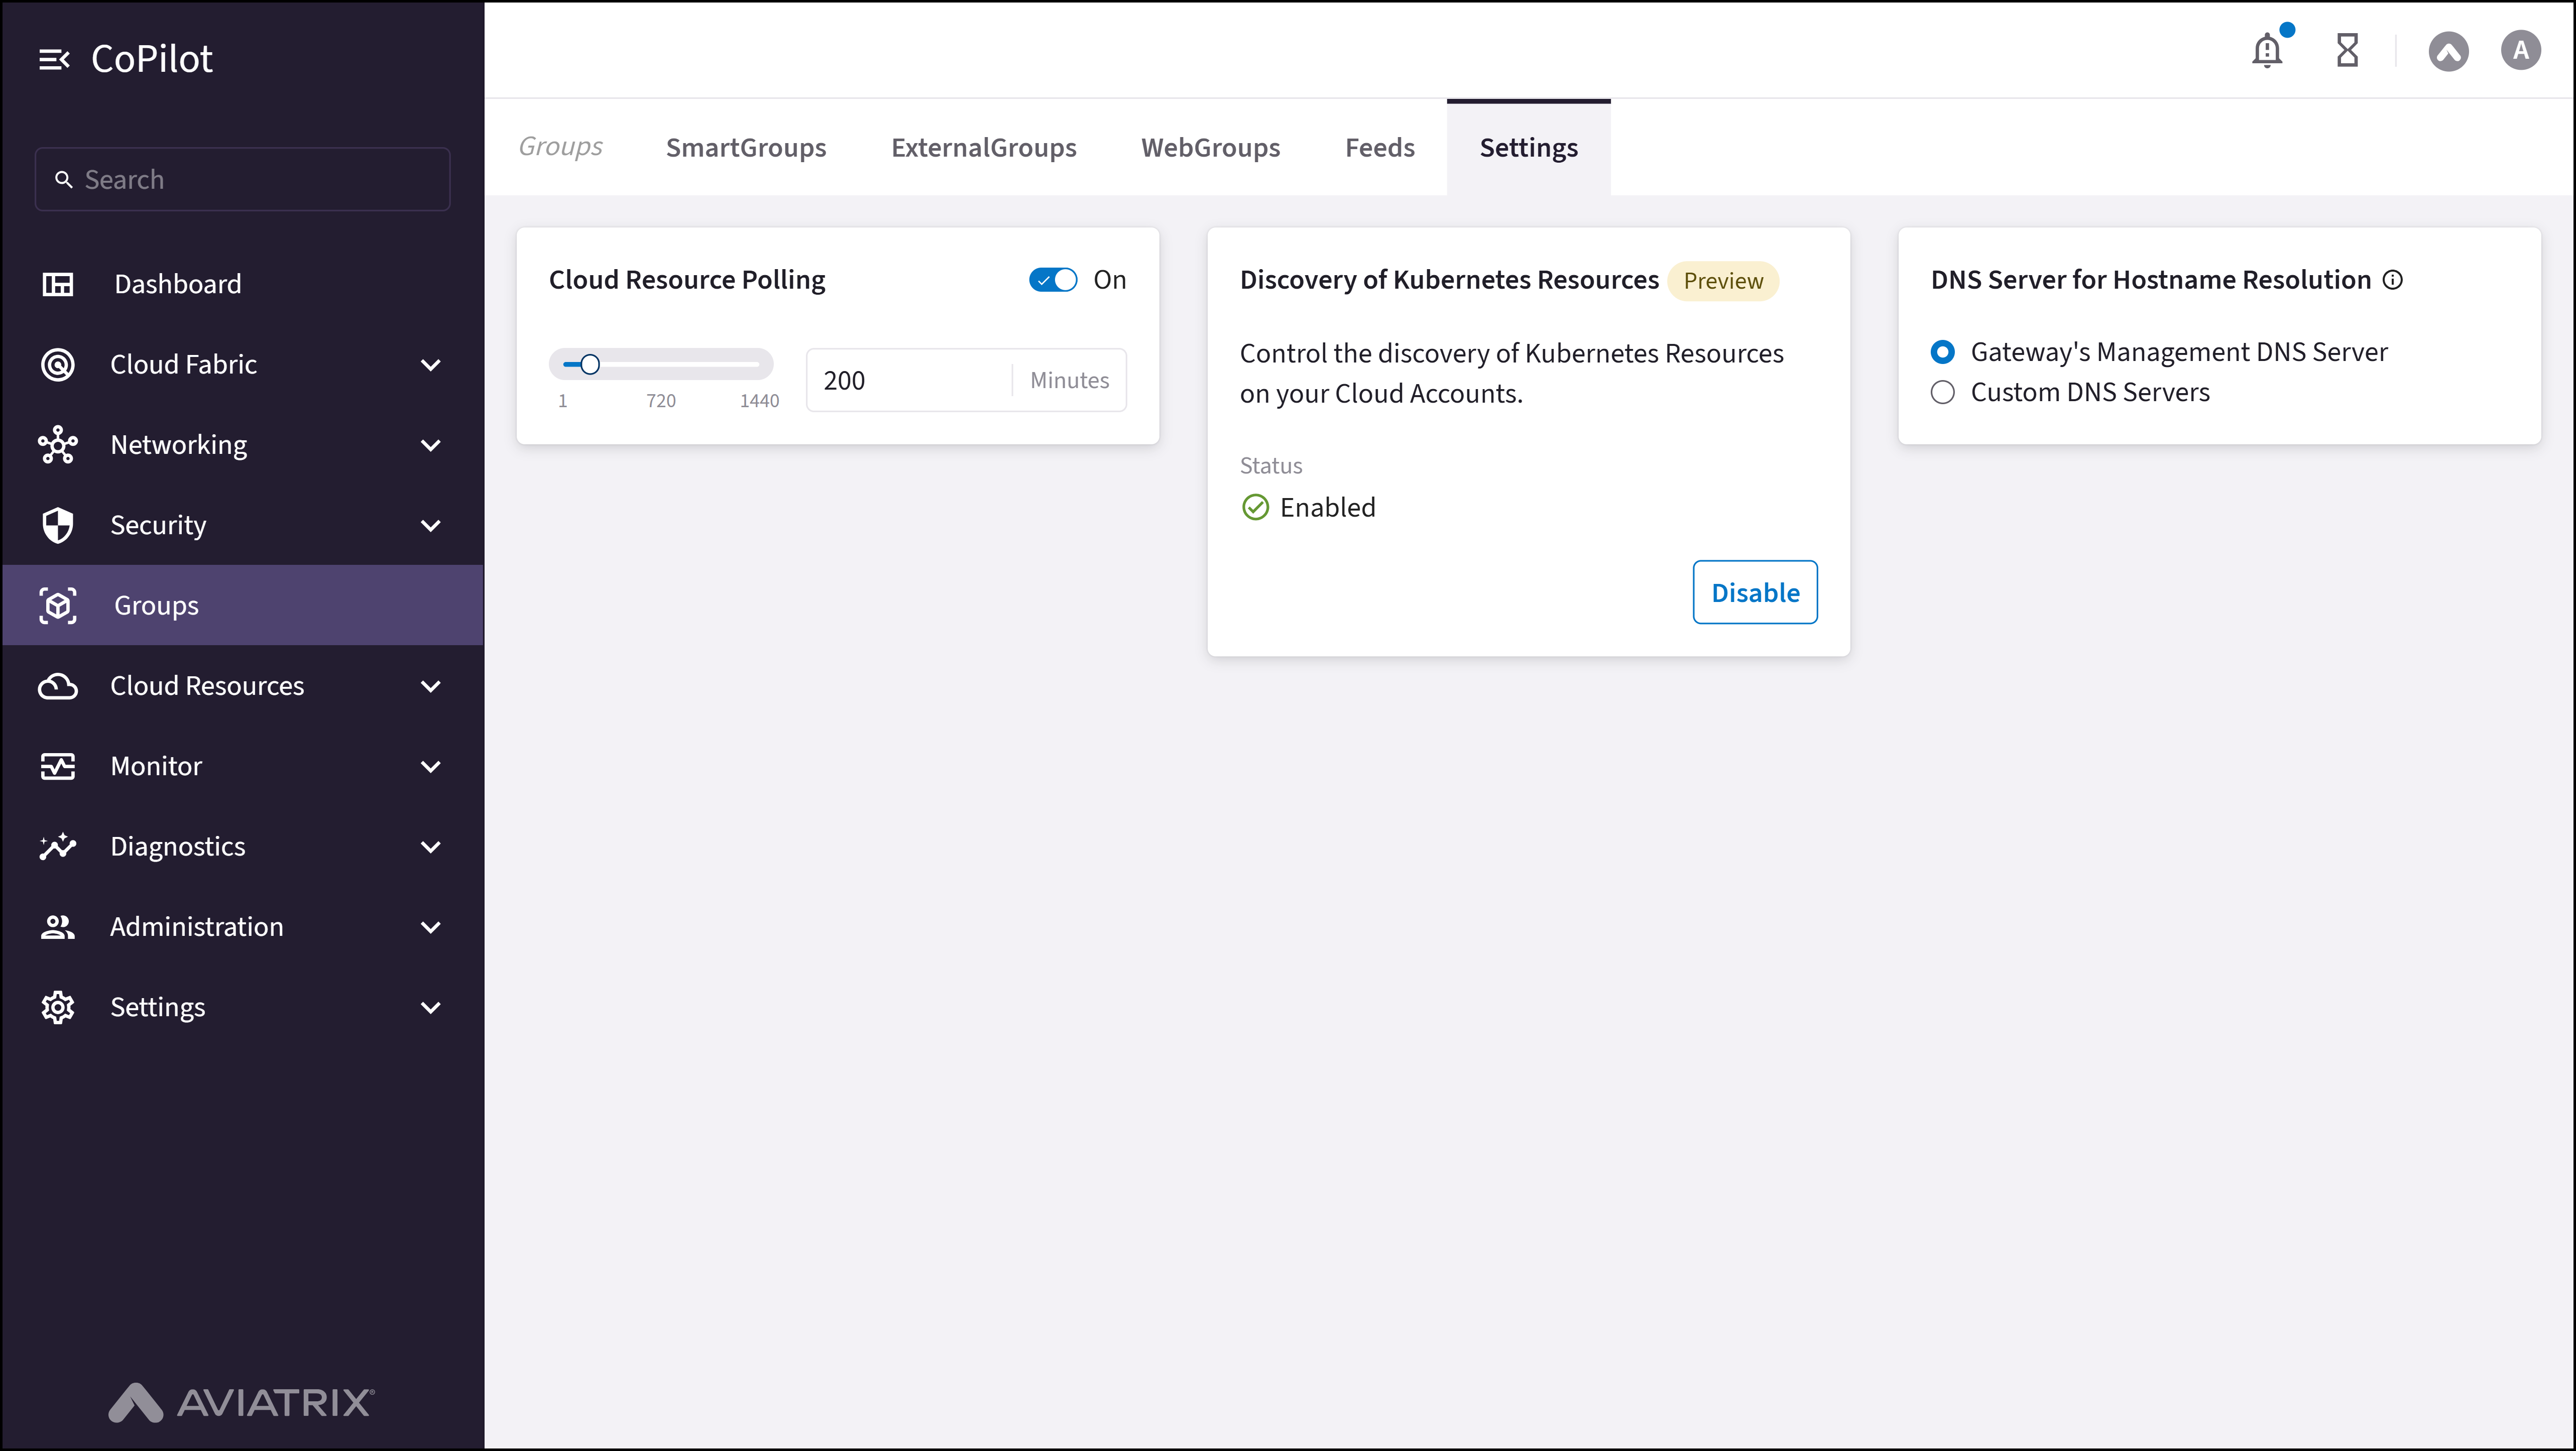The image size is (2576, 1451).
Task: Select the Networking sidebar icon
Action: (x=57, y=445)
